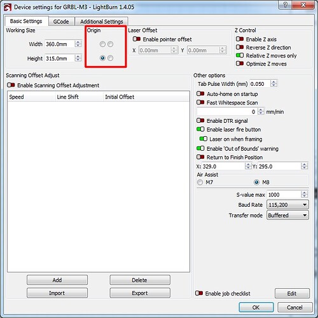Increase Tab Pulse Width spinner

tap(273, 82)
